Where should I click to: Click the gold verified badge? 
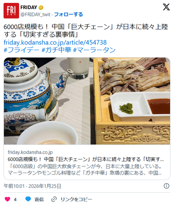[x=41, y=8]
